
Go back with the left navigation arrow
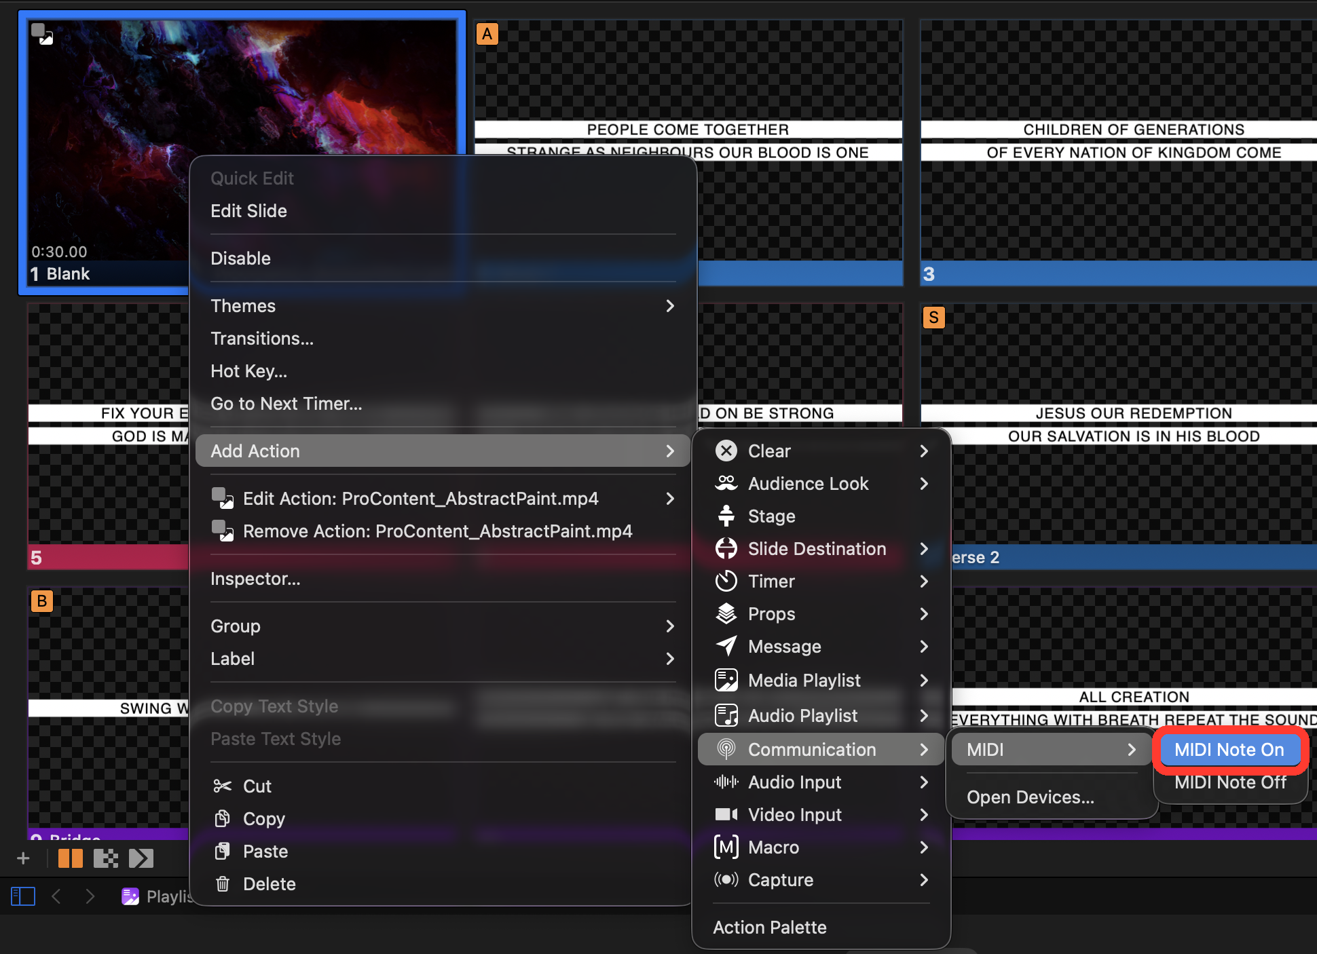coord(56,896)
